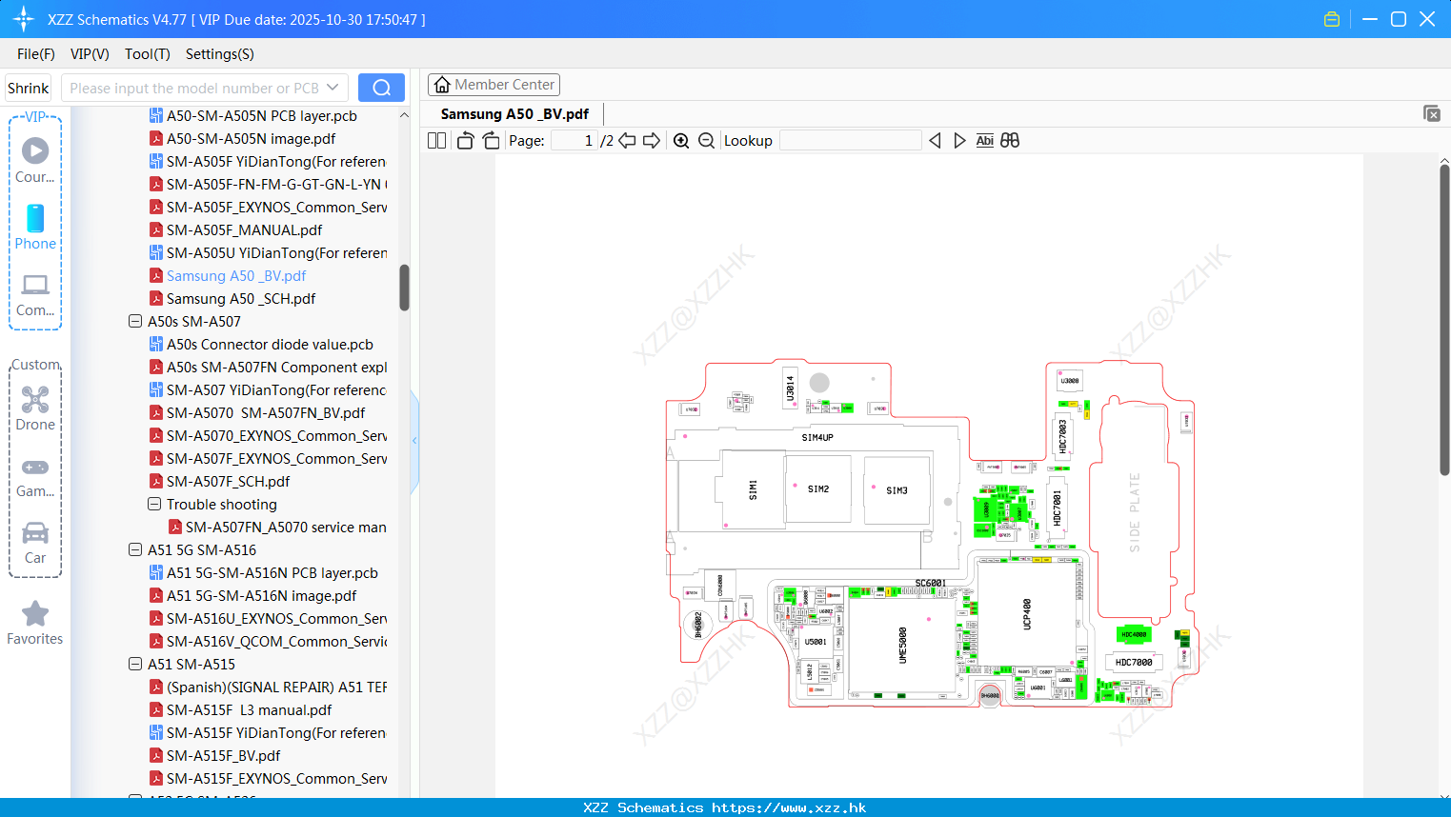Collapse the Trouble shooting folder
This screenshot has height=817, width=1451.
pyautogui.click(x=154, y=505)
